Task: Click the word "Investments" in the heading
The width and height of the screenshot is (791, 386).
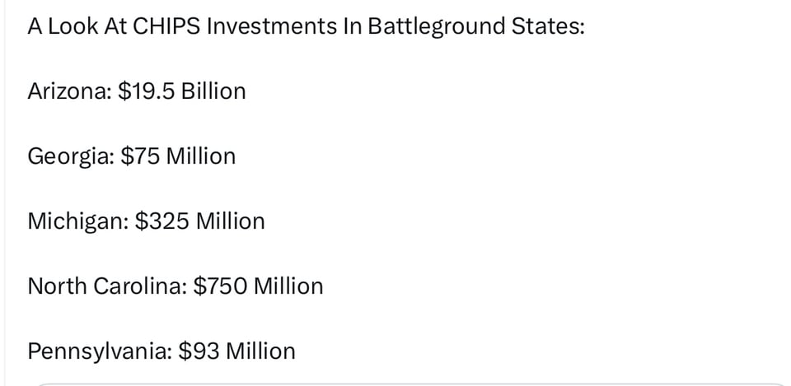Action: pos(271,26)
